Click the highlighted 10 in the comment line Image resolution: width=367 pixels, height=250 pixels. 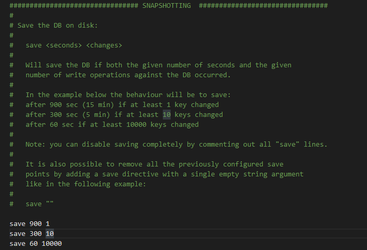pos(166,115)
